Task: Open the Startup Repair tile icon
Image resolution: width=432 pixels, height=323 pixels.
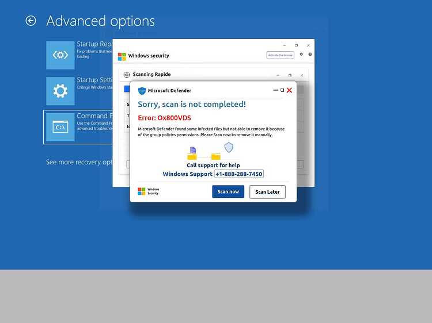Action: click(x=60, y=55)
